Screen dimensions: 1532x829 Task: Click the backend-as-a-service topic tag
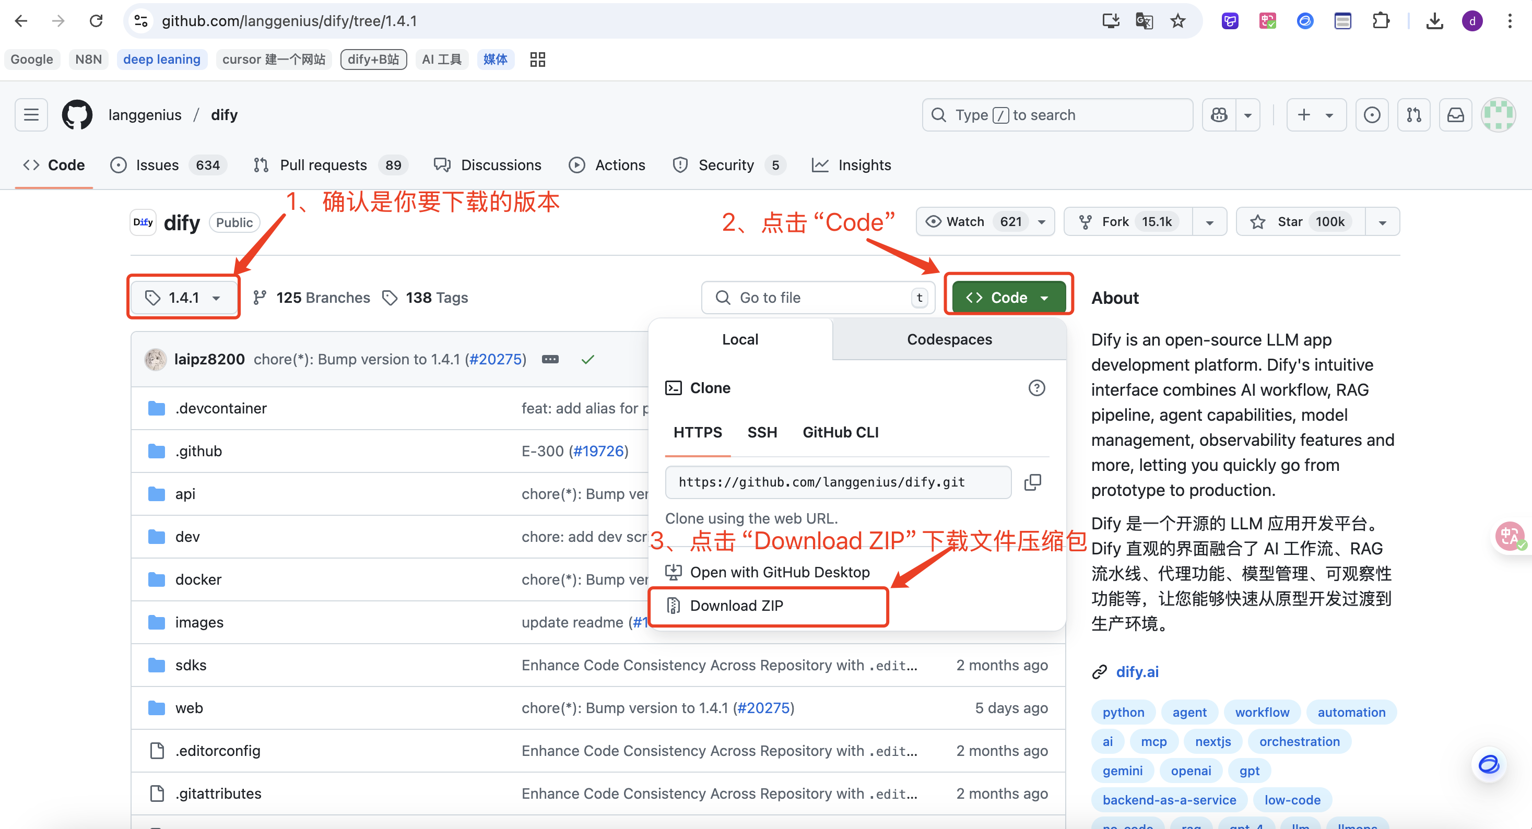pos(1169,800)
